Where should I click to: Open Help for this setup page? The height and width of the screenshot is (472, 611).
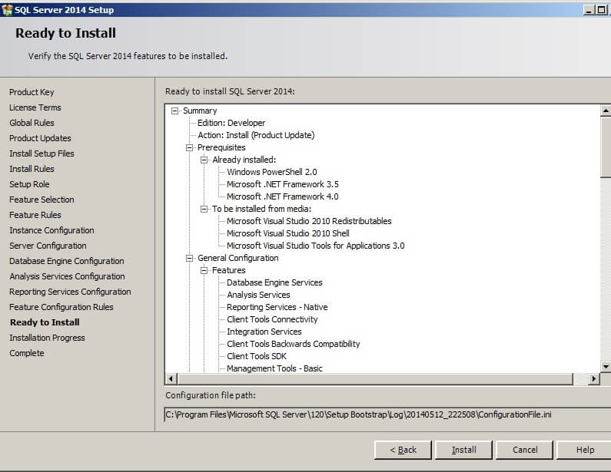585,450
